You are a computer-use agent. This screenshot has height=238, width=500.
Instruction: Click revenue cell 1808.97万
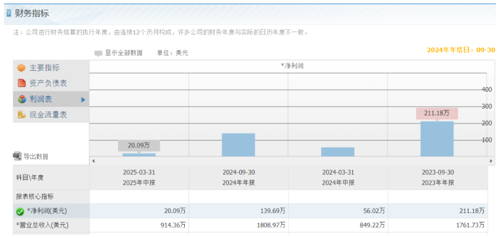coord(238,225)
